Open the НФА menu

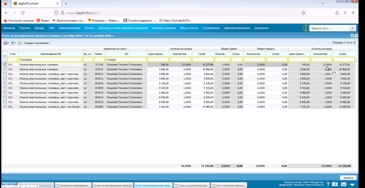coord(51,28)
